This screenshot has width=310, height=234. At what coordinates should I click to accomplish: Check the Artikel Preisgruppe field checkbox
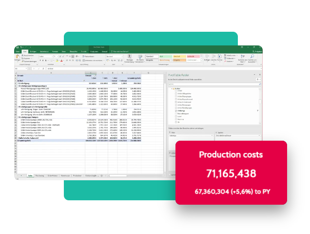coord(176,105)
